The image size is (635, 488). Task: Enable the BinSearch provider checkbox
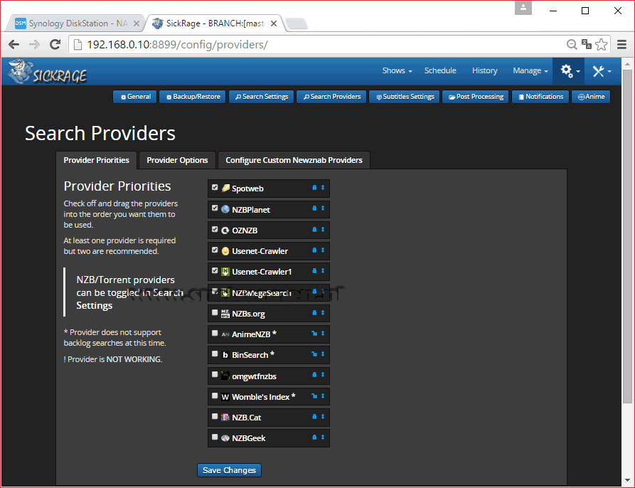tap(215, 354)
